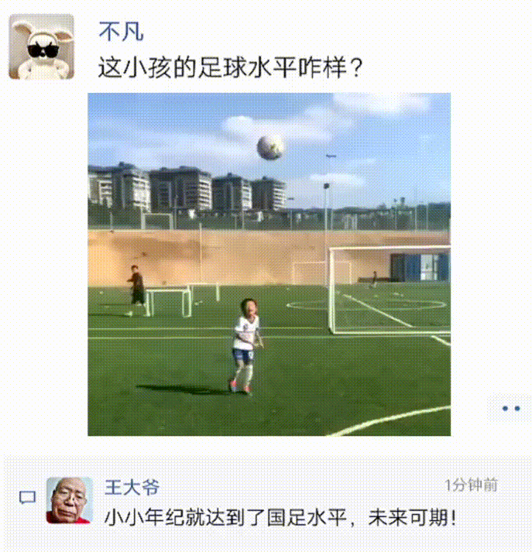Click the soccer ball in the photo
532x552 pixels.
(270, 148)
